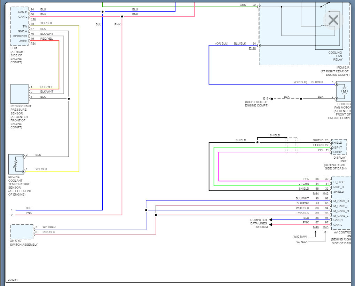Click the 'IPDM E/R' label
Image resolution: width=355 pixels, height=286 pixels.
click(343, 67)
